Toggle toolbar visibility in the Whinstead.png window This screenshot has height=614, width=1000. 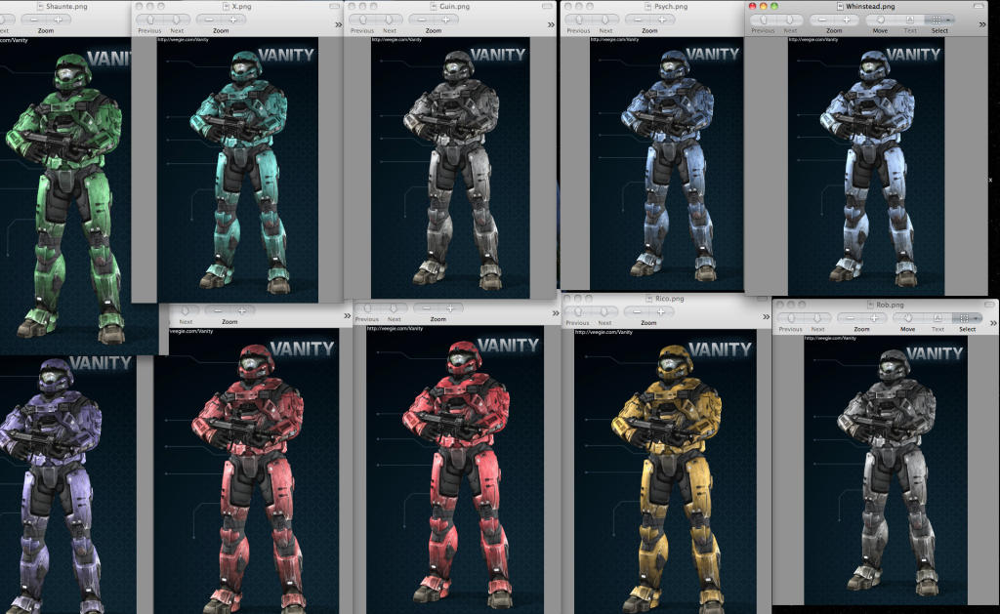(979, 7)
